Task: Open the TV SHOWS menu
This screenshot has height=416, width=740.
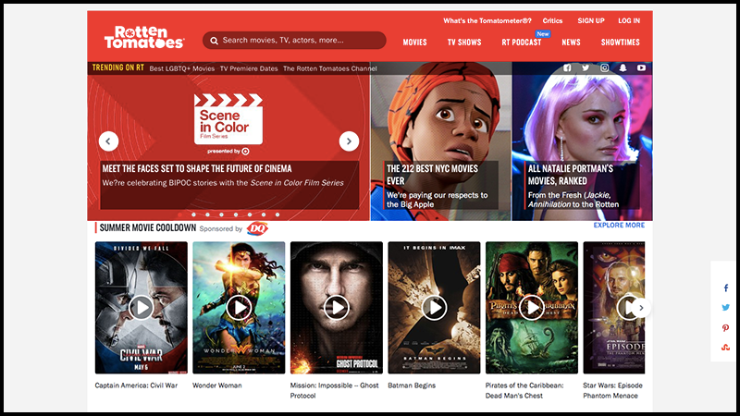Action: 464,43
